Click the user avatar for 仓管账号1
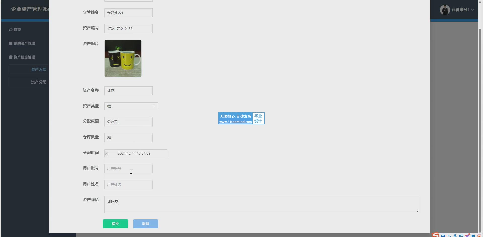Screen dimensions: 483x237 click(x=445, y=10)
